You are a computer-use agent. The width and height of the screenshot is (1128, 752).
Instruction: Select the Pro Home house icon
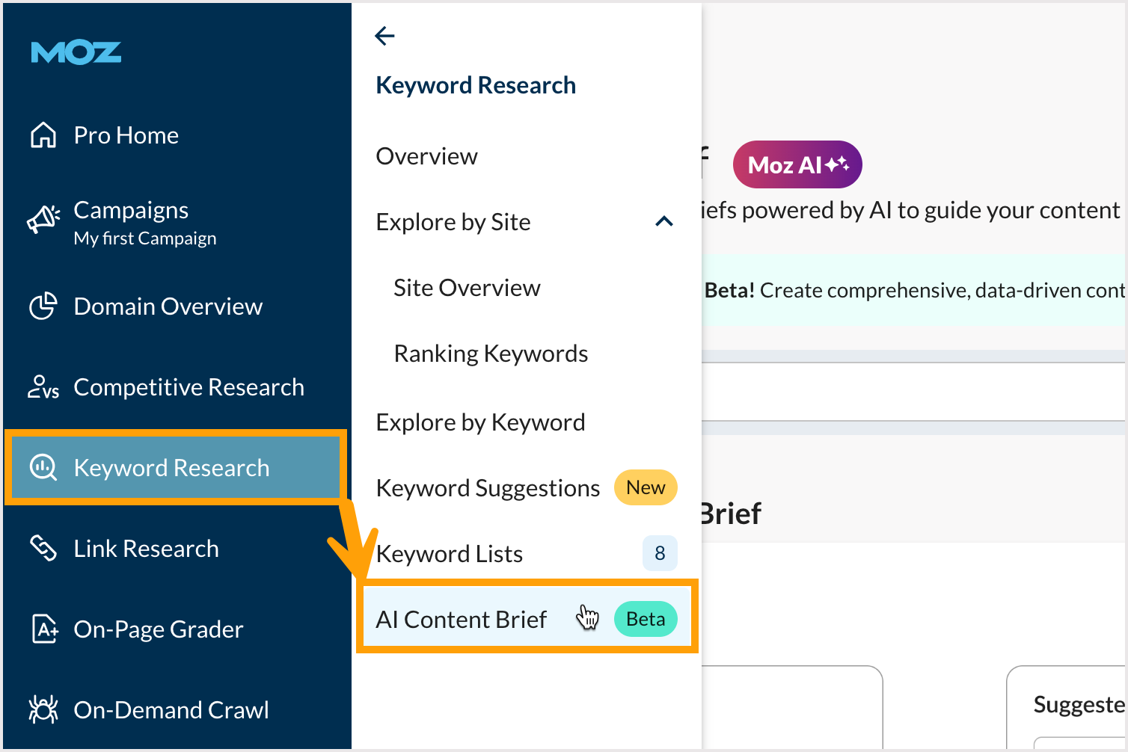(43, 135)
